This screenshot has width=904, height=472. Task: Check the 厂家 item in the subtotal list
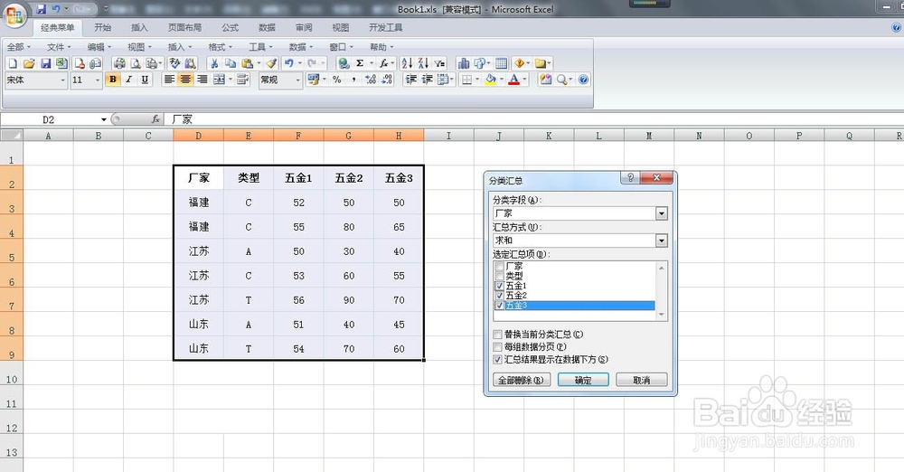pos(499,267)
